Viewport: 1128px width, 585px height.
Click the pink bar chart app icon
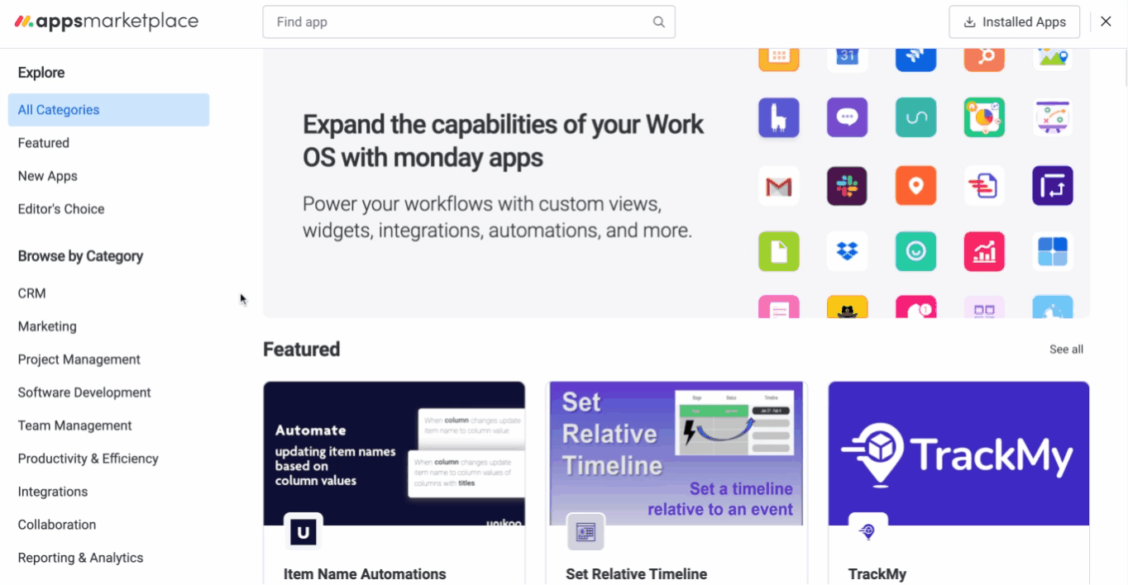pyautogui.click(x=984, y=251)
